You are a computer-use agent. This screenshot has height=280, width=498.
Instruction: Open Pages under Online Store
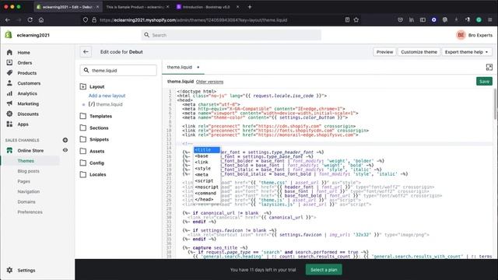point(23,181)
